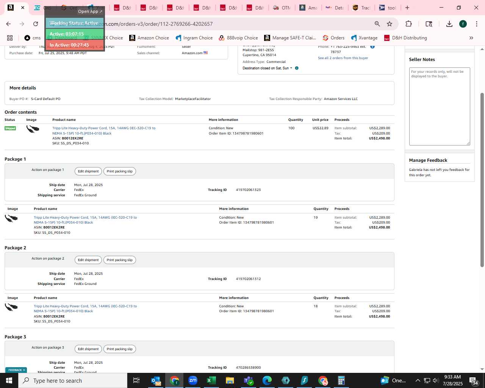Open the D&H Distributing bookmark

coord(405,38)
